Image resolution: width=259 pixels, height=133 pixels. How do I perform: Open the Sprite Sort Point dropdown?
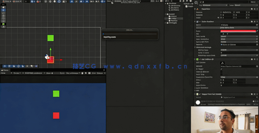tap(239, 42)
